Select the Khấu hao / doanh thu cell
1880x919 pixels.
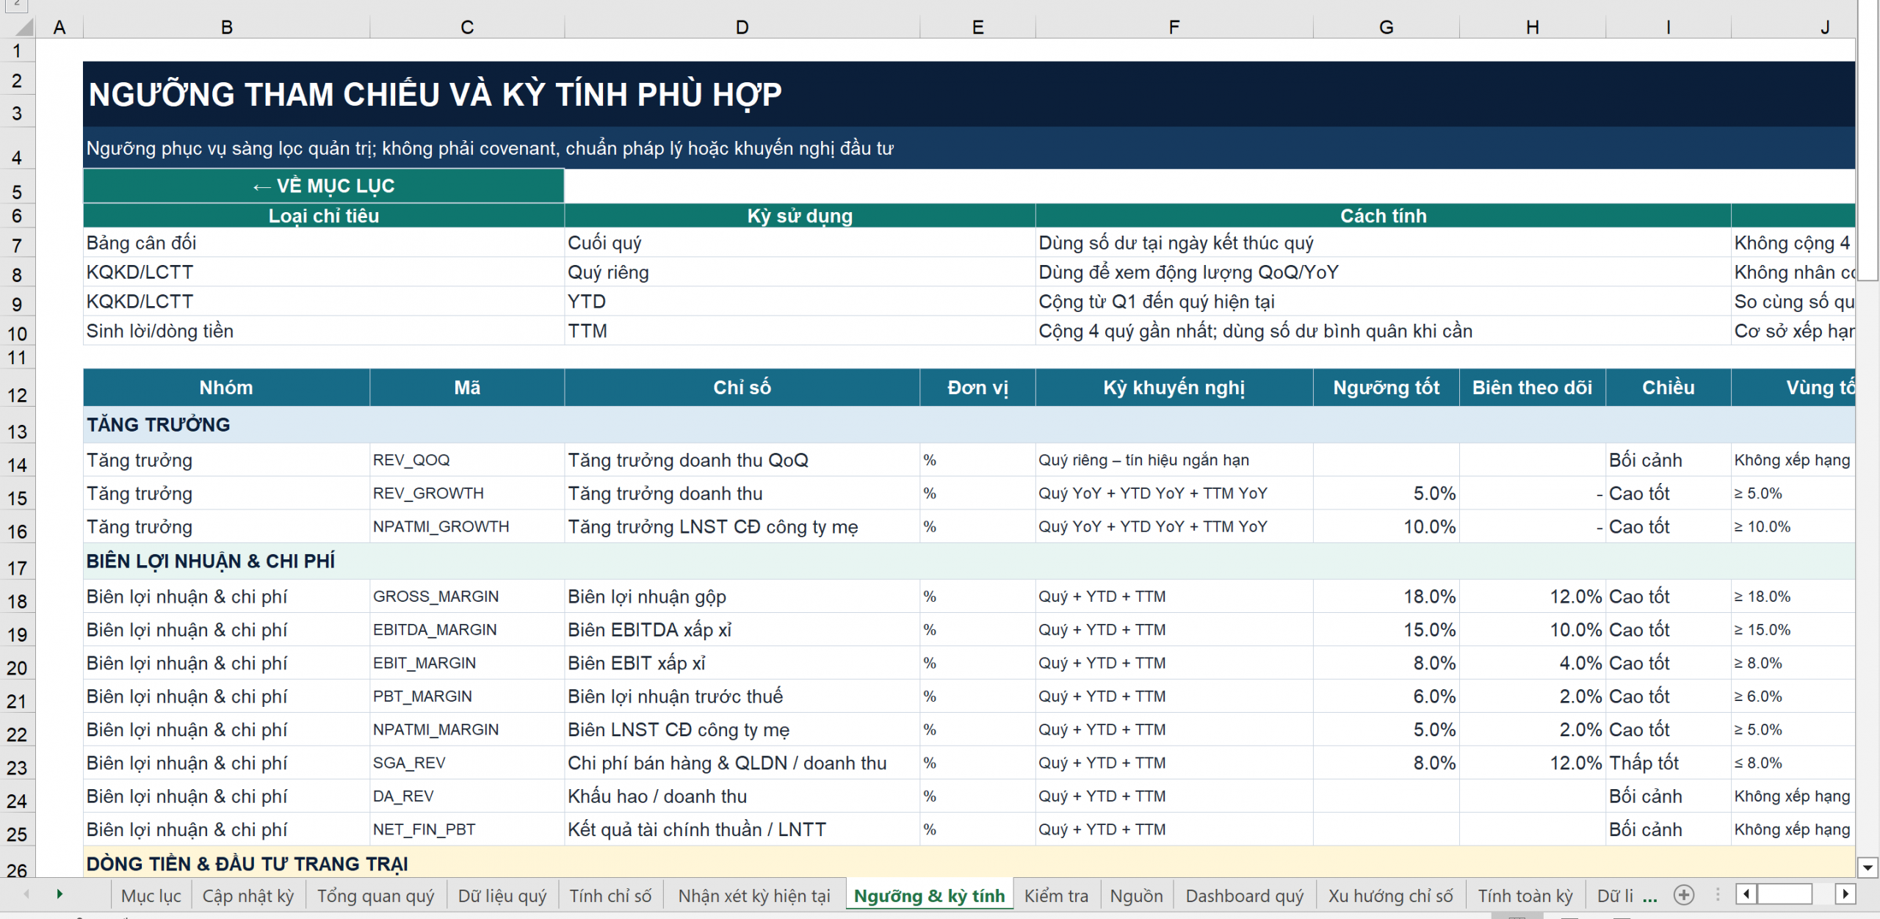pyautogui.click(x=742, y=796)
